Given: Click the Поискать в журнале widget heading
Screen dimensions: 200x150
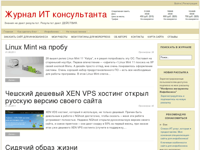Looking at the screenshot, I should tap(176, 47).
